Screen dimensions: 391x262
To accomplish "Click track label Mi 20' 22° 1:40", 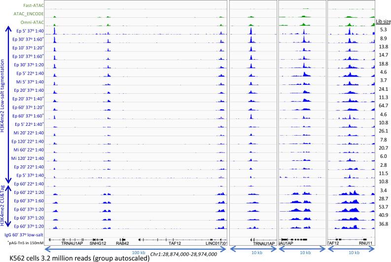I will tap(29, 133).
